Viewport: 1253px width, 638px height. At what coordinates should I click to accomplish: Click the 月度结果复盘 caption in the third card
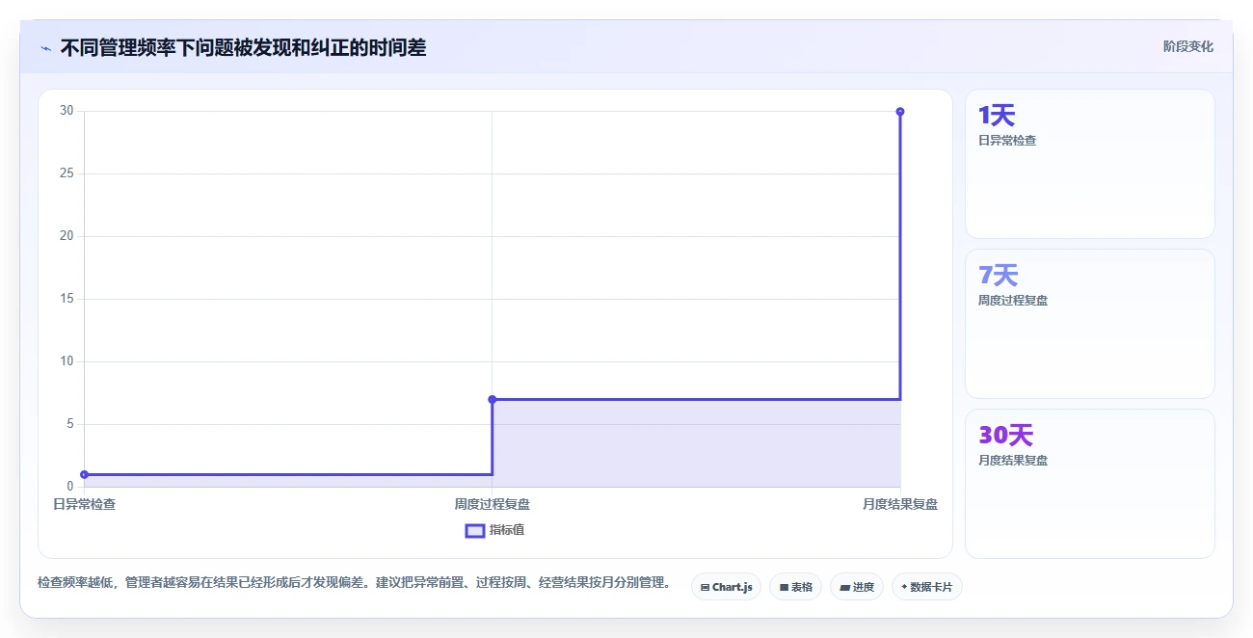[x=1013, y=461]
